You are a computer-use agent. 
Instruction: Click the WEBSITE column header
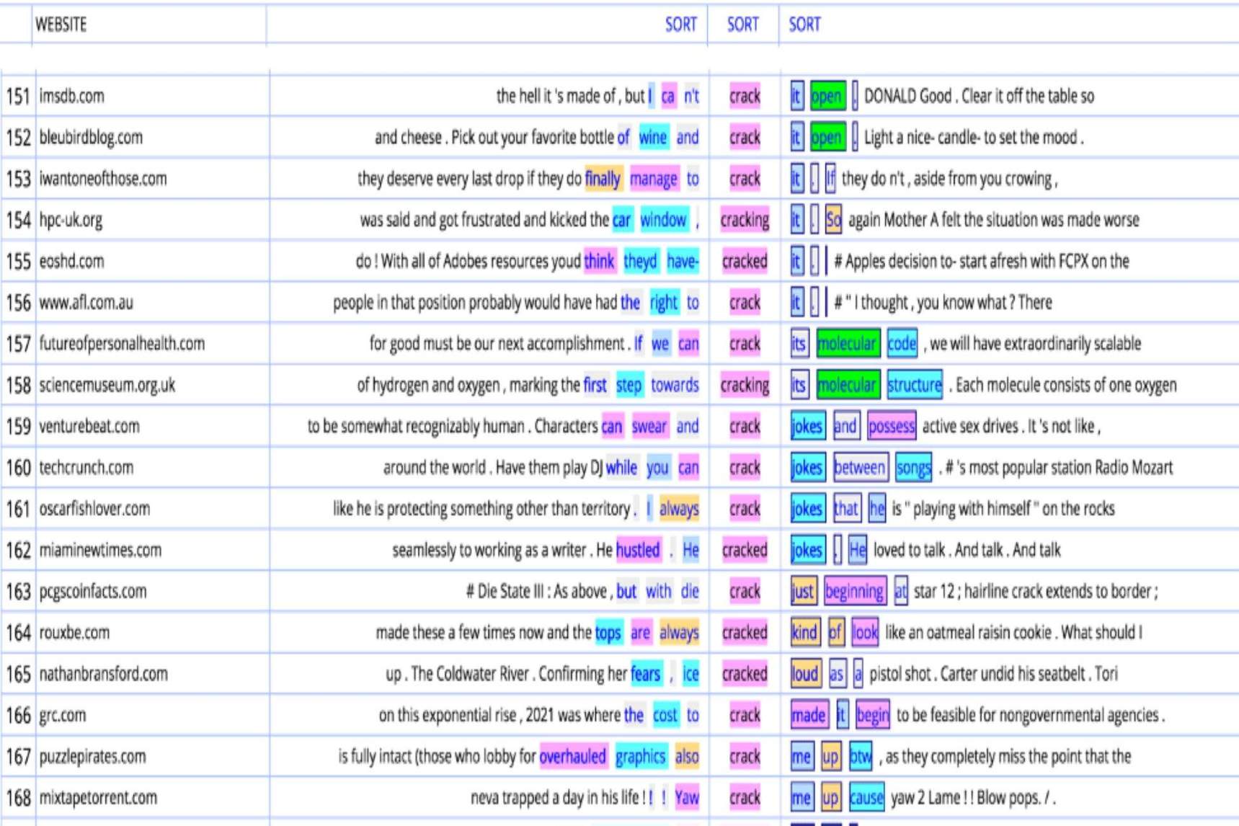61,25
